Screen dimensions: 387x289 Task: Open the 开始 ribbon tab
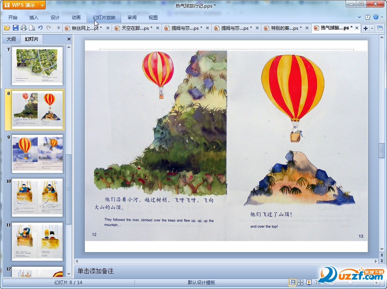(12, 17)
